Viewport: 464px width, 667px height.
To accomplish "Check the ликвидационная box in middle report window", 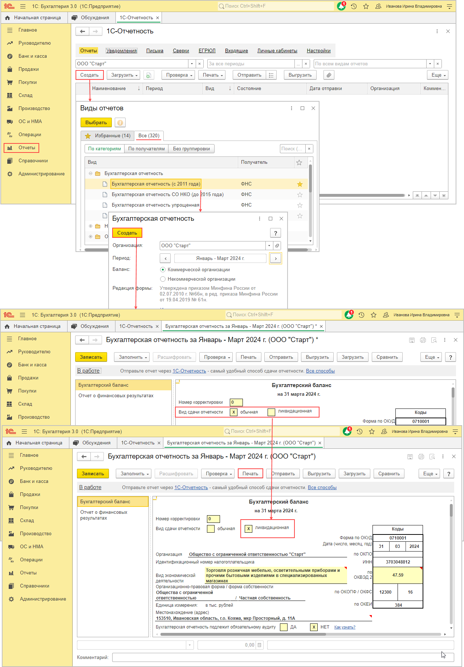I will tap(271, 412).
